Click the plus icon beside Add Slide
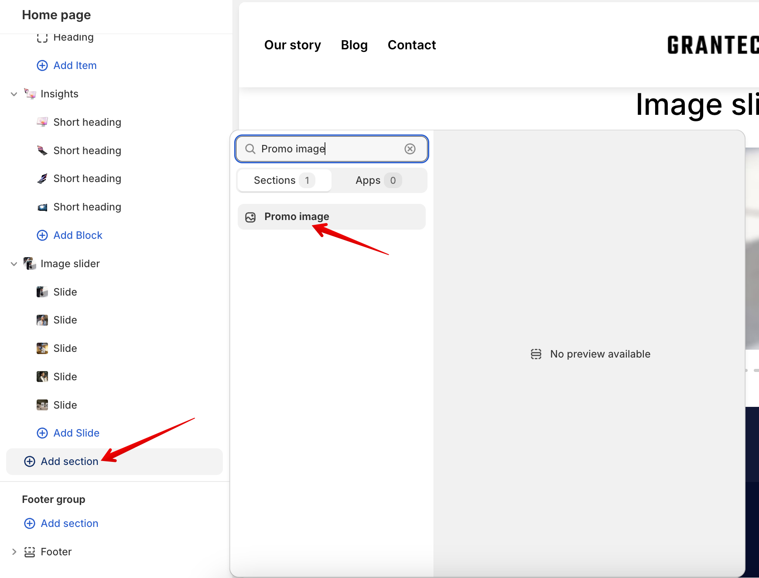The height and width of the screenshot is (578, 759). tap(42, 433)
